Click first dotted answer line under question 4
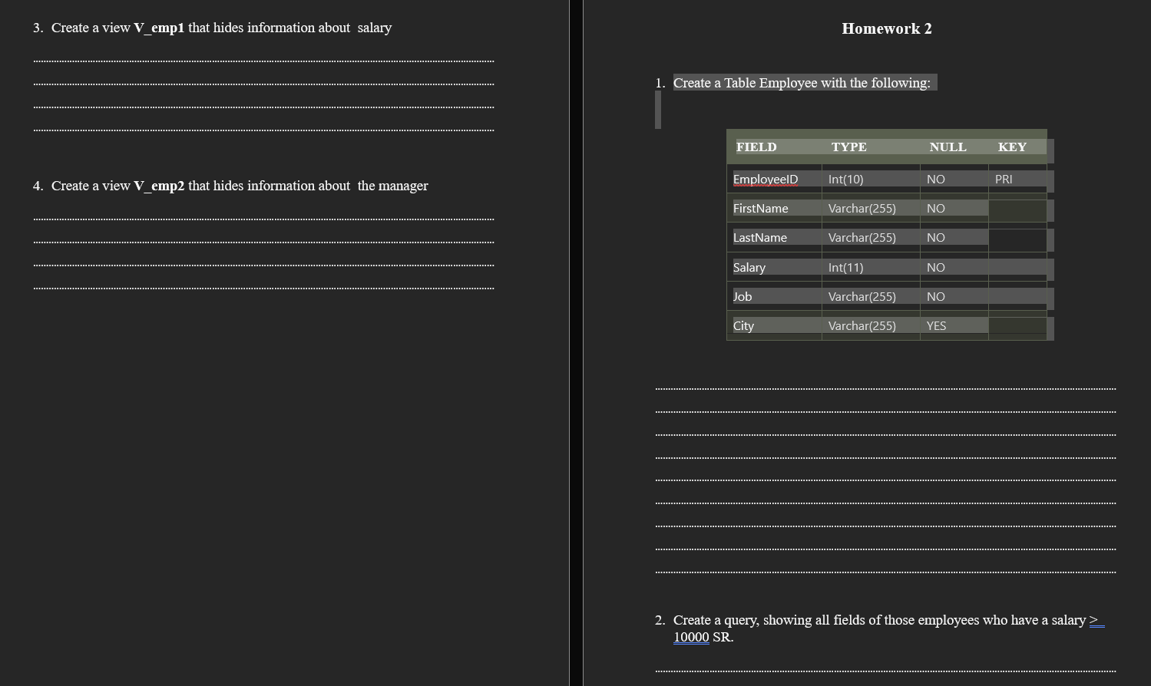 pyautogui.click(x=263, y=219)
